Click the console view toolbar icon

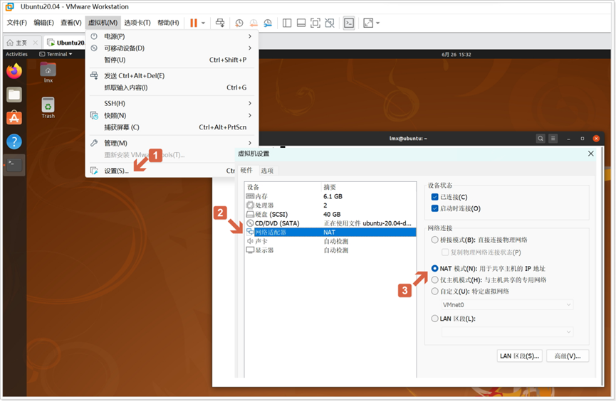[x=349, y=23]
